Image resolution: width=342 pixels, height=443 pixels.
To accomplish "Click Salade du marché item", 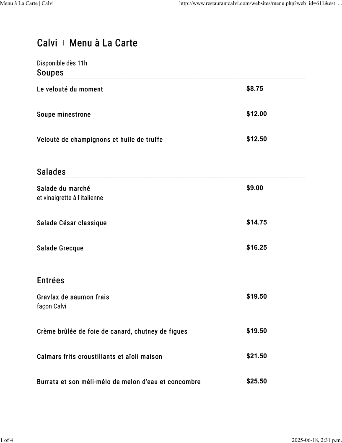I will [x=63, y=188].
